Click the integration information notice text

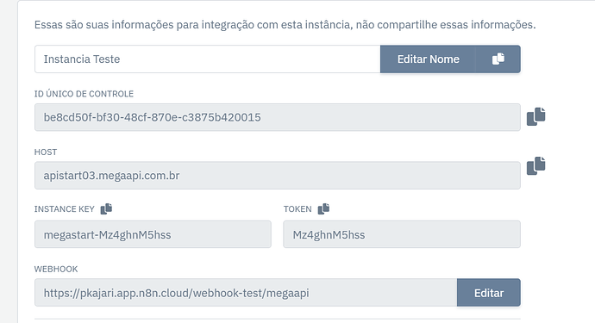click(285, 25)
